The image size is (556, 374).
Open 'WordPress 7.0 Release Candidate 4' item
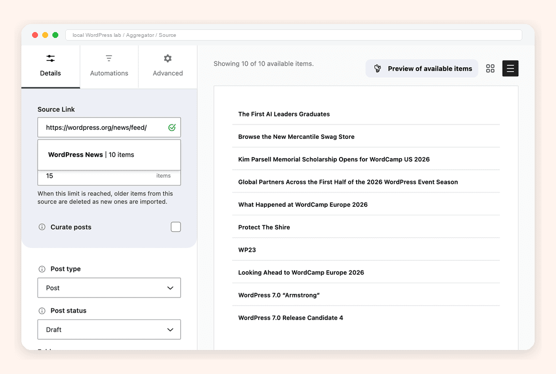(366, 318)
